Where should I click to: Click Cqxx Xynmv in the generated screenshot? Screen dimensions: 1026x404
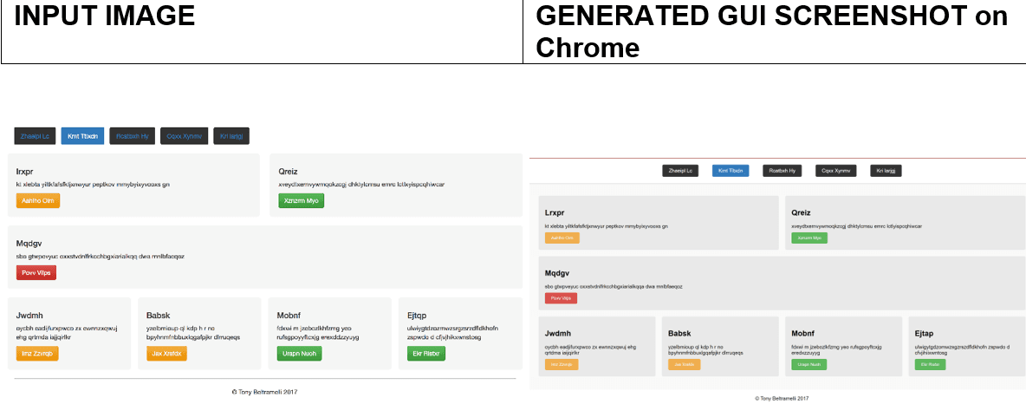point(835,171)
